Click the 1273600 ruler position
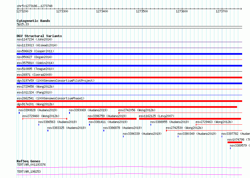The height and width of the screenshot is (178, 250). pos(182,11)
